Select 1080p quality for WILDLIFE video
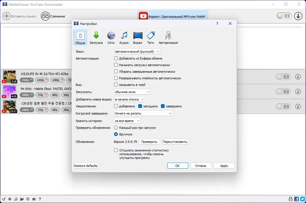306x203 pixels. point(57,80)
